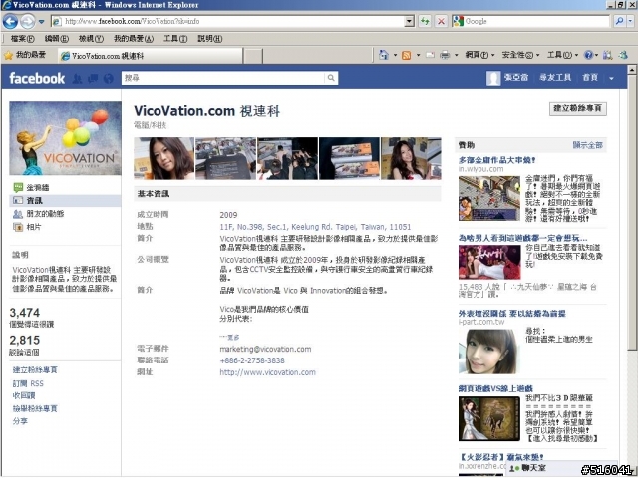Click the orange RSS feeds icon
Screen dimensions: 638x478
(406, 55)
